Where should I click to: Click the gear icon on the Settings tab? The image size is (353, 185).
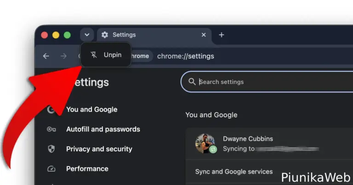point(105,35)
